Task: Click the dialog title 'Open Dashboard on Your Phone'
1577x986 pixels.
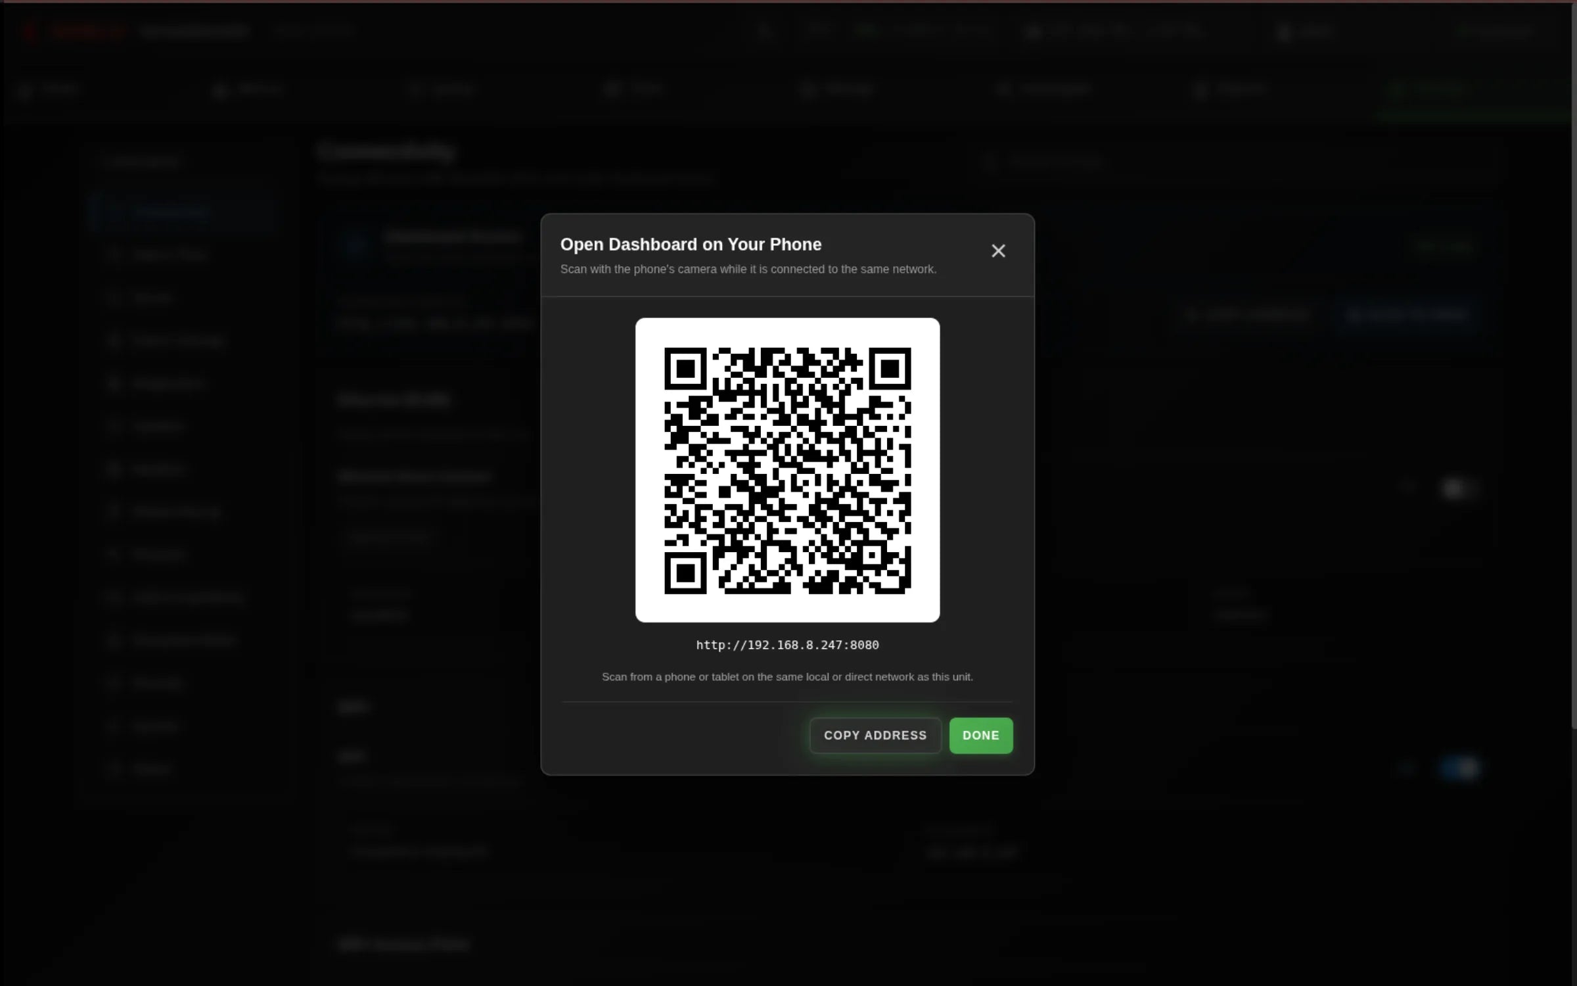Action: [691, 245]
